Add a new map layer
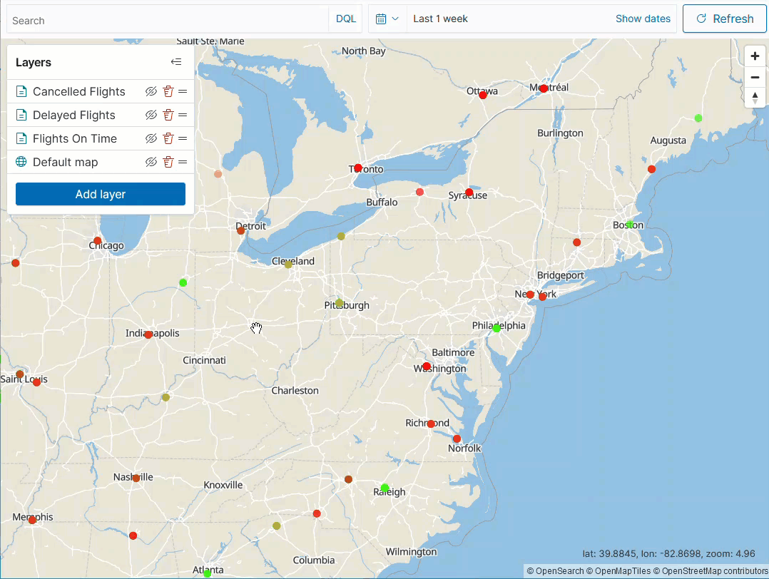Screen dimensions: 769x579 tap(101, 194)
